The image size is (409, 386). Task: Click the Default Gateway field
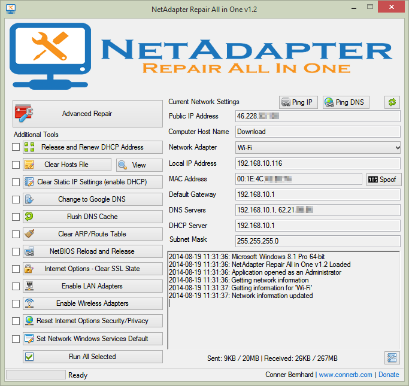pos(318,194)
